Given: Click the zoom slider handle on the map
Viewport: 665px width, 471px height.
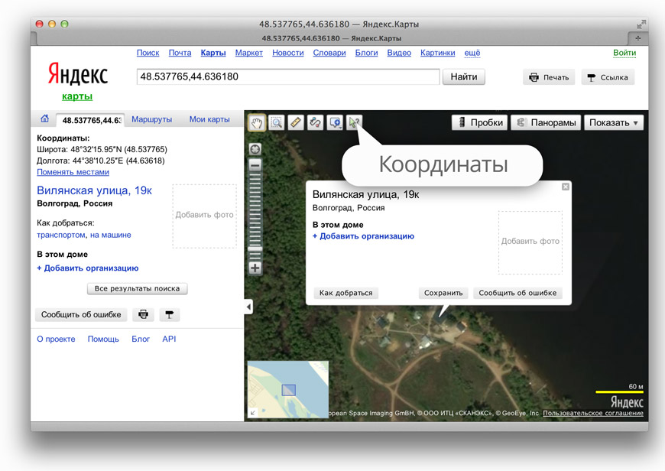Looking at the screenshot, I should tap(255, 249).
